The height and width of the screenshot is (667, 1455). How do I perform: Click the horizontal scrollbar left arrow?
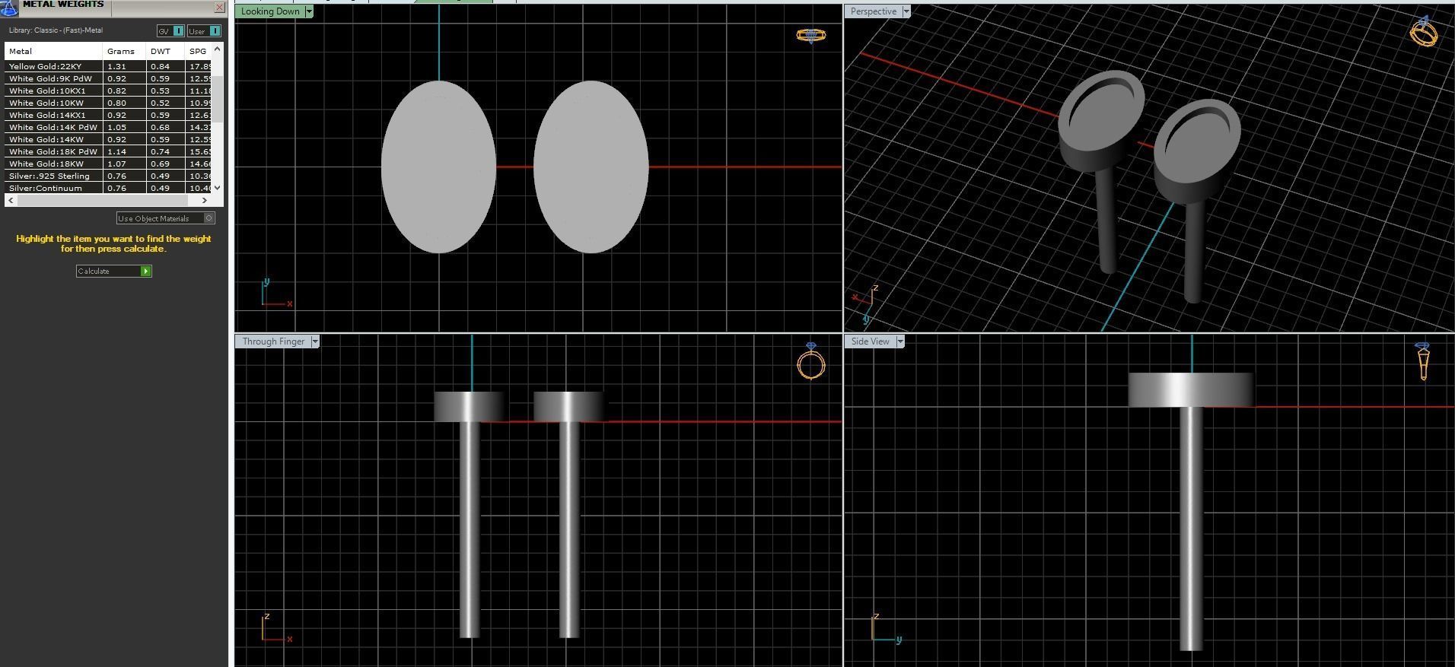[x=10, y=200]
